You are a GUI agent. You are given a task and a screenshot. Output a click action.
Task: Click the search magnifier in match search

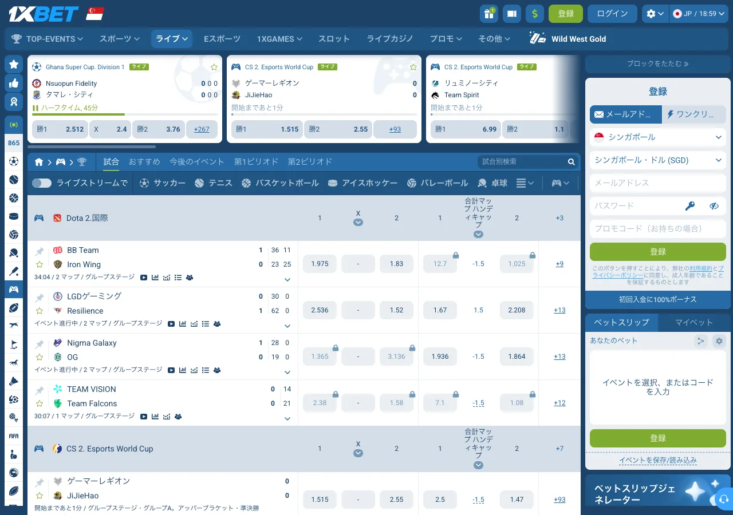pos(571,162)
